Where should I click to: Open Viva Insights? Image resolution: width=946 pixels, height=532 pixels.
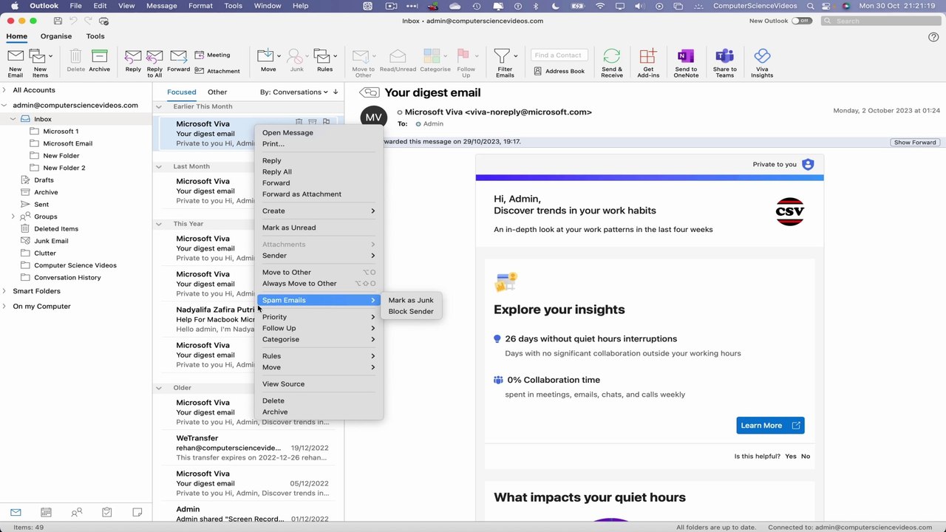tap(762, 63)
